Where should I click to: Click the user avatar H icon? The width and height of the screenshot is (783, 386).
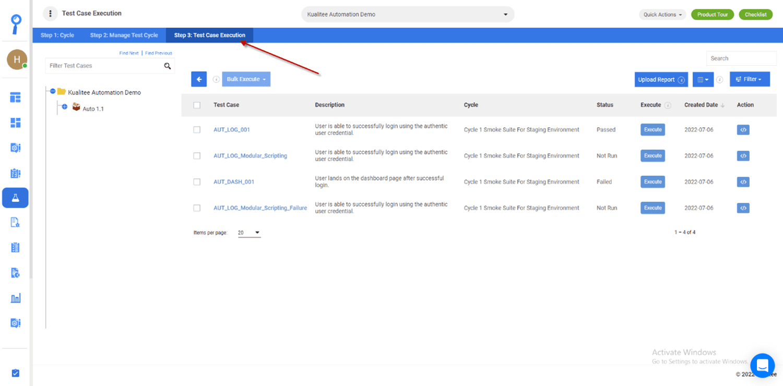point(17,59)
